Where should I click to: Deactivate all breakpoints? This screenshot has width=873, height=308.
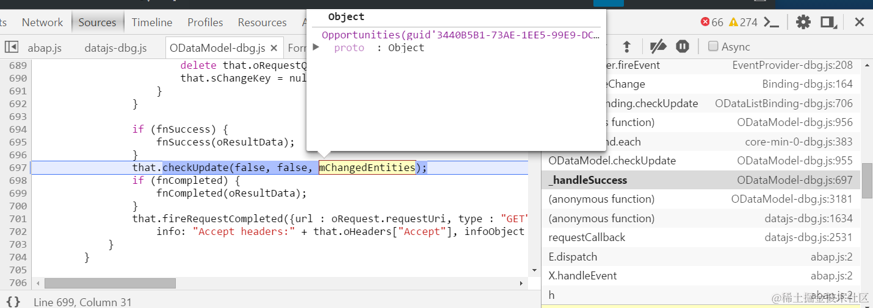click(657, 47)
